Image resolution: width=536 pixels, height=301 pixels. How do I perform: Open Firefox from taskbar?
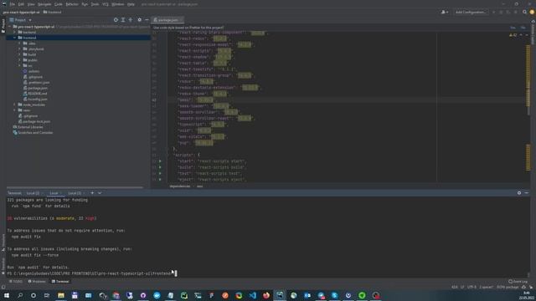(x=266, y=295)
